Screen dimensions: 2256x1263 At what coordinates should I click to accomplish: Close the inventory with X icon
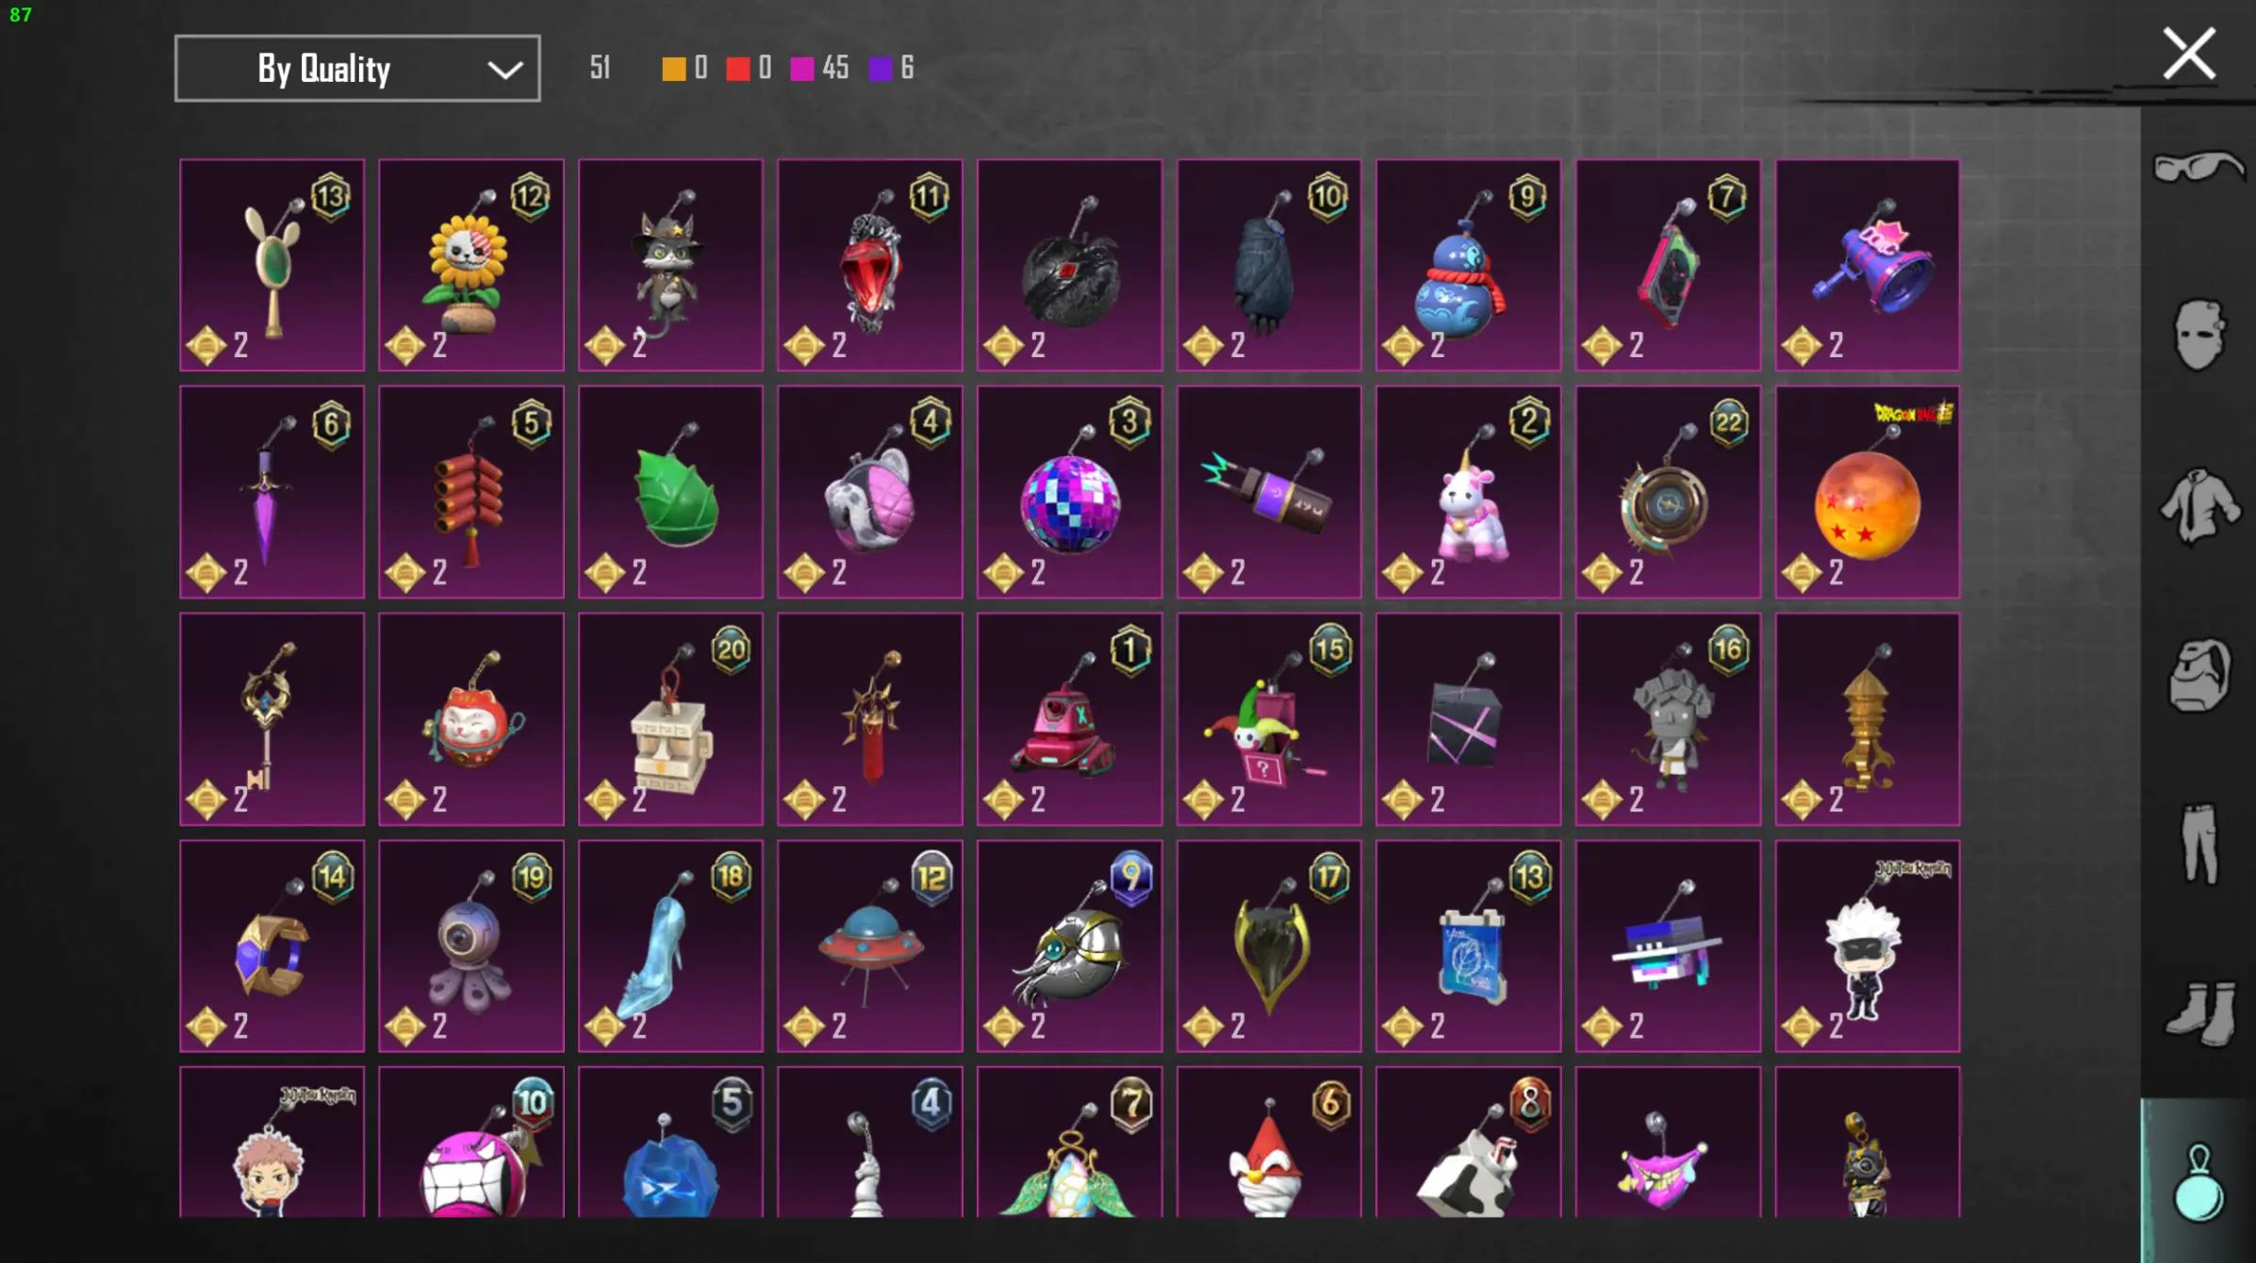[2188, 54]
